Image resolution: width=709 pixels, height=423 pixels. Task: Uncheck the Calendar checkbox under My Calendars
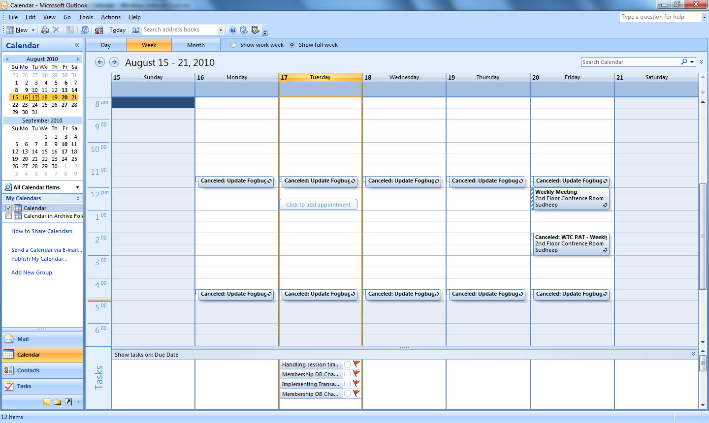coord(8,208)
